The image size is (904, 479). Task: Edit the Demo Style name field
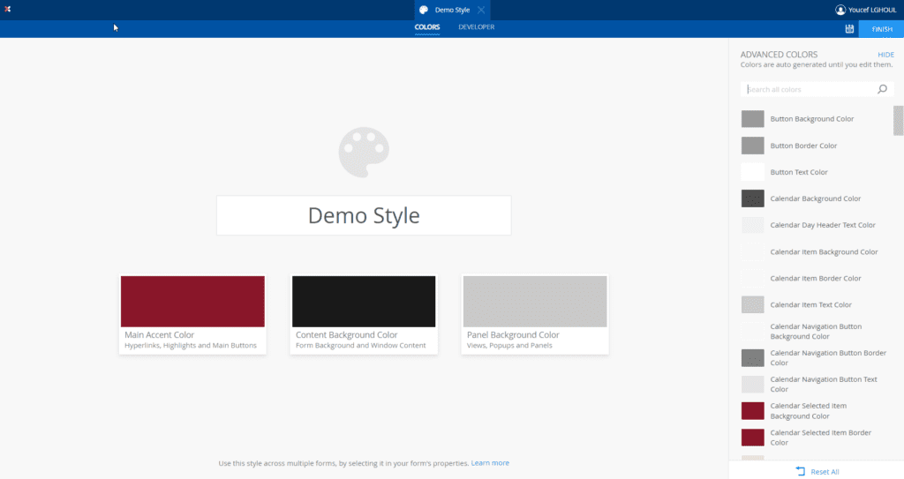(364, 215)
